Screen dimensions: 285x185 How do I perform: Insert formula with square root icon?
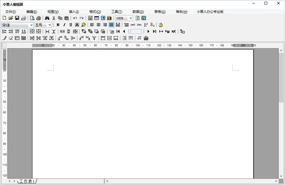point(139,38)
